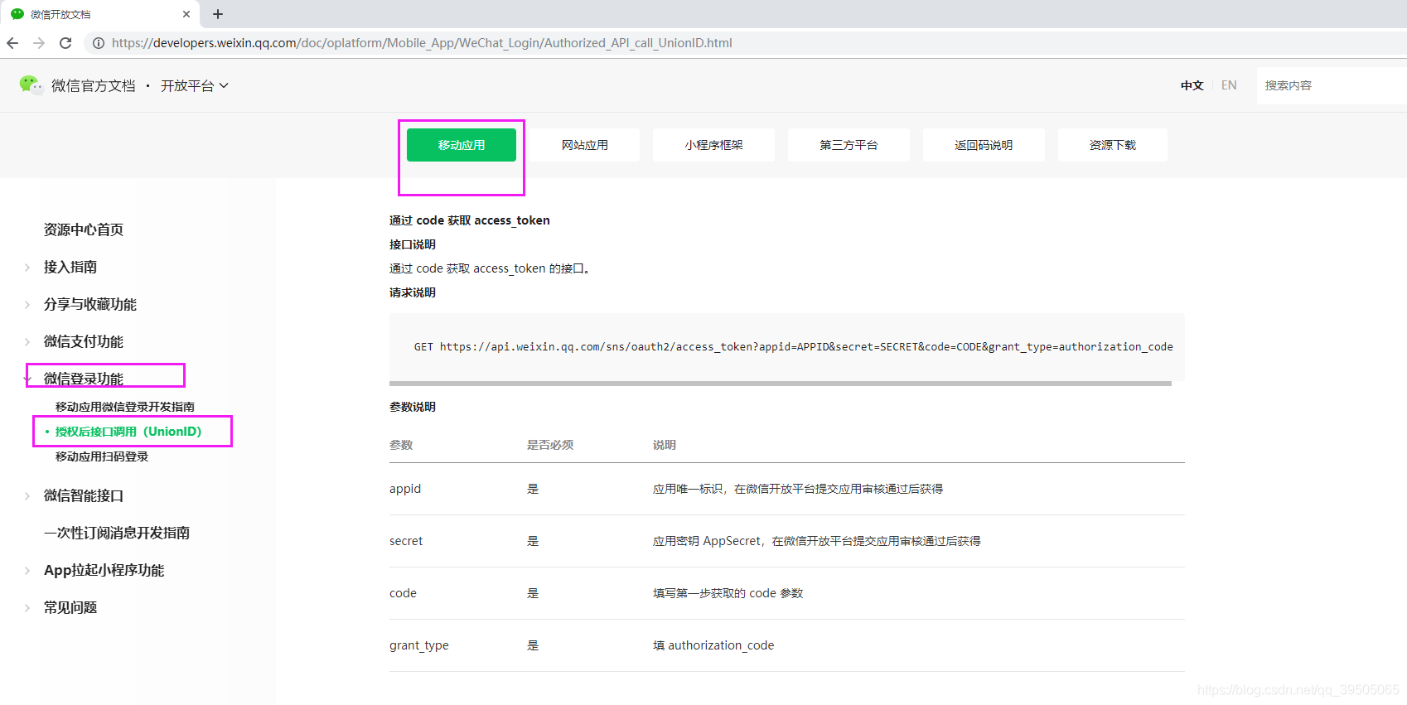
Task: Open 授权后接口调用（UnionID）page
Action: point(128,432)
